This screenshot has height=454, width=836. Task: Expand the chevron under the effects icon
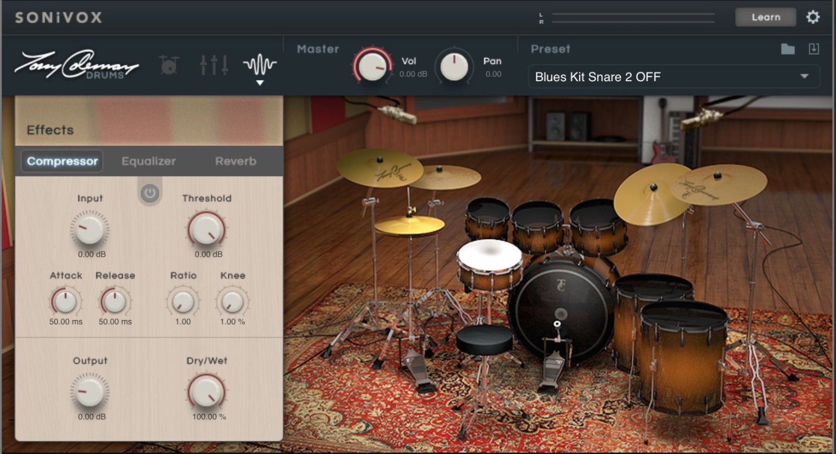(x=260, y=83)
